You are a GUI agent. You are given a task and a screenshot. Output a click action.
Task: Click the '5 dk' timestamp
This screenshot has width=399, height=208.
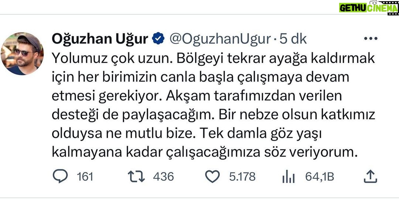pos(293,39)
